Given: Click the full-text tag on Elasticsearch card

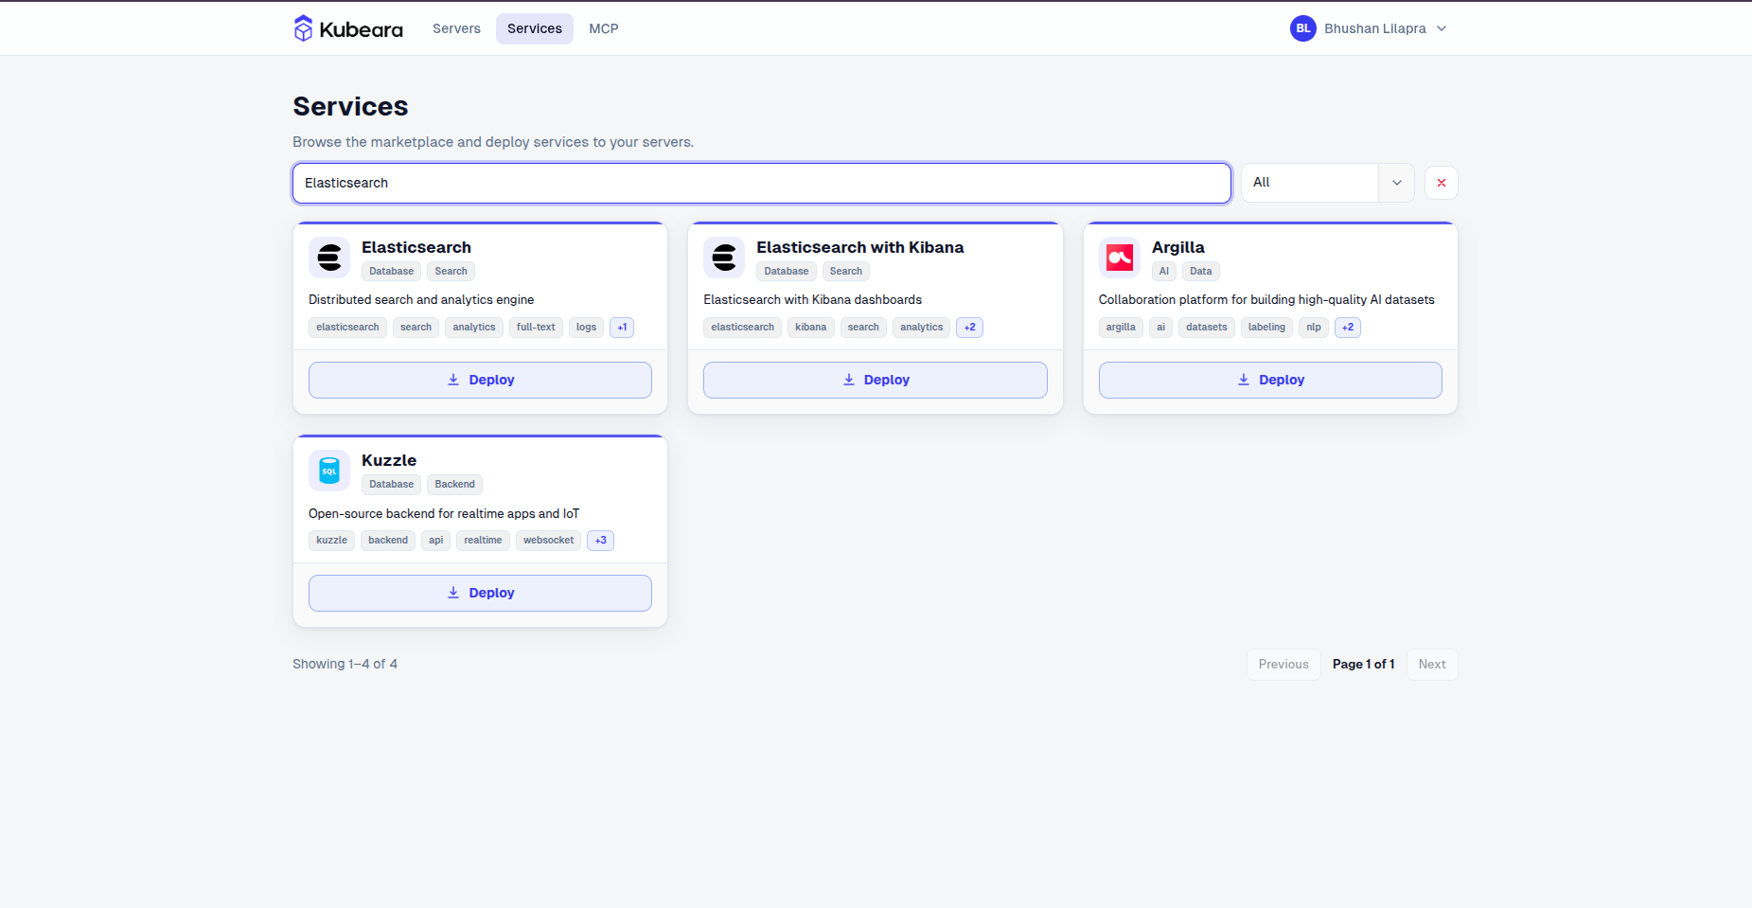Looking at the screenshot, I should [x=536, y=328].
